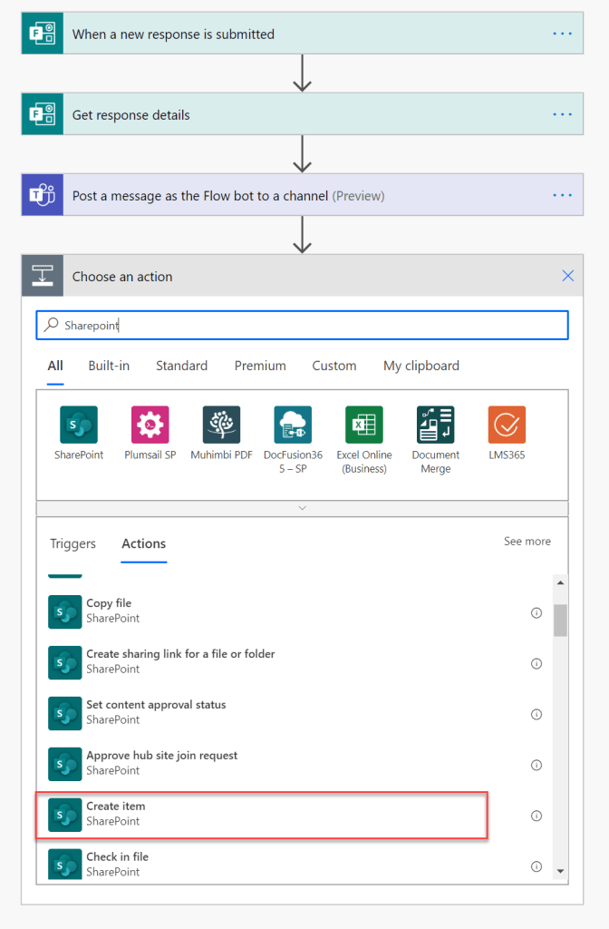Close the Choose an action panel
This screenshot has height=929, width=609.
pos(568,276)
